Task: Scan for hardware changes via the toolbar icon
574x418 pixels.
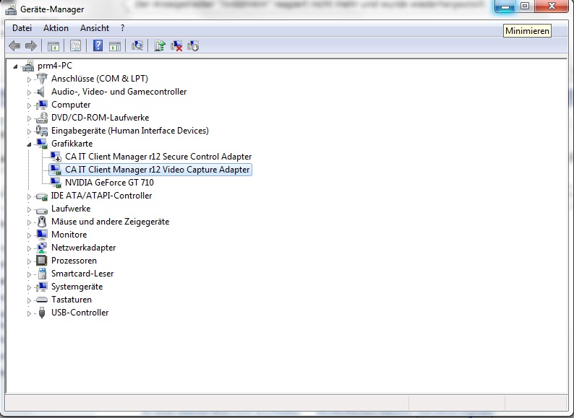Action: [x=137, y=45]
